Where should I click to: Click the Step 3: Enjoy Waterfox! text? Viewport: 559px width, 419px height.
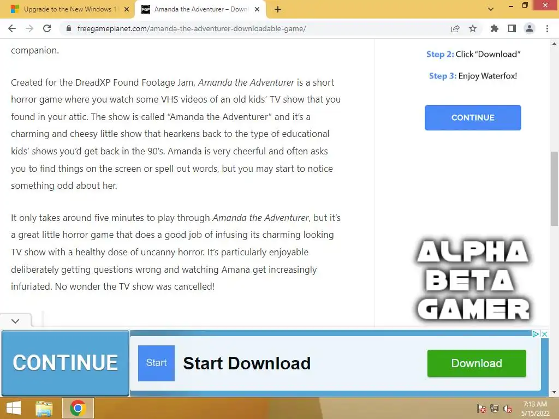473,76
